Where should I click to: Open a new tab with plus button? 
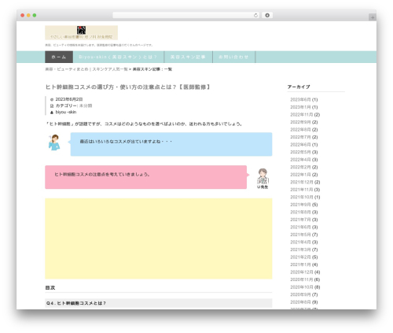pyautogui.click(x=373, y=17)
